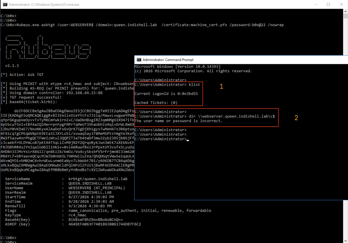Click the cmd.exe icon in the back window title bar
This screenshot has height=243, width=348.
[x=5, y=5]
